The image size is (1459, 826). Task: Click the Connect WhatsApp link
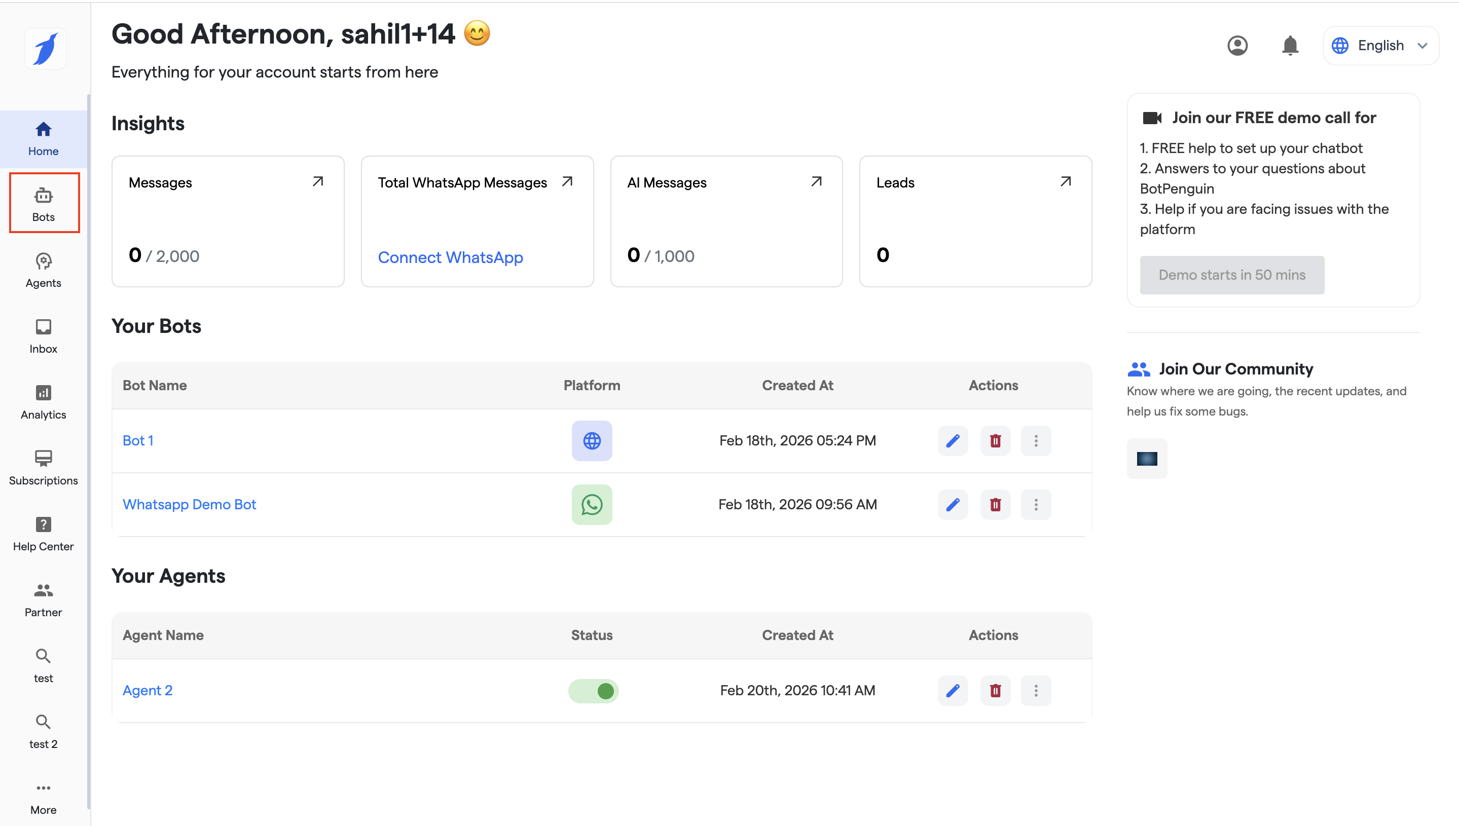[450, 257]
